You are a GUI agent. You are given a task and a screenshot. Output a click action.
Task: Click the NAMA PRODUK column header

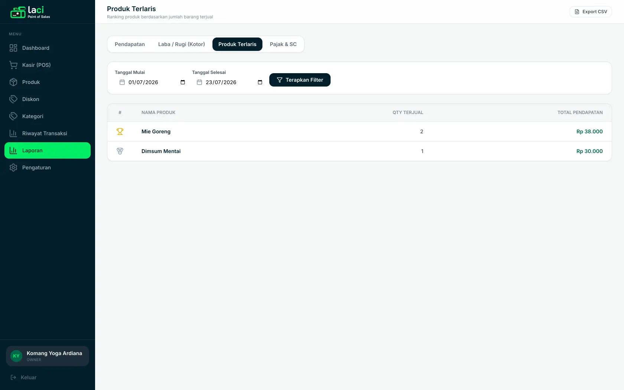pos(158,113)
